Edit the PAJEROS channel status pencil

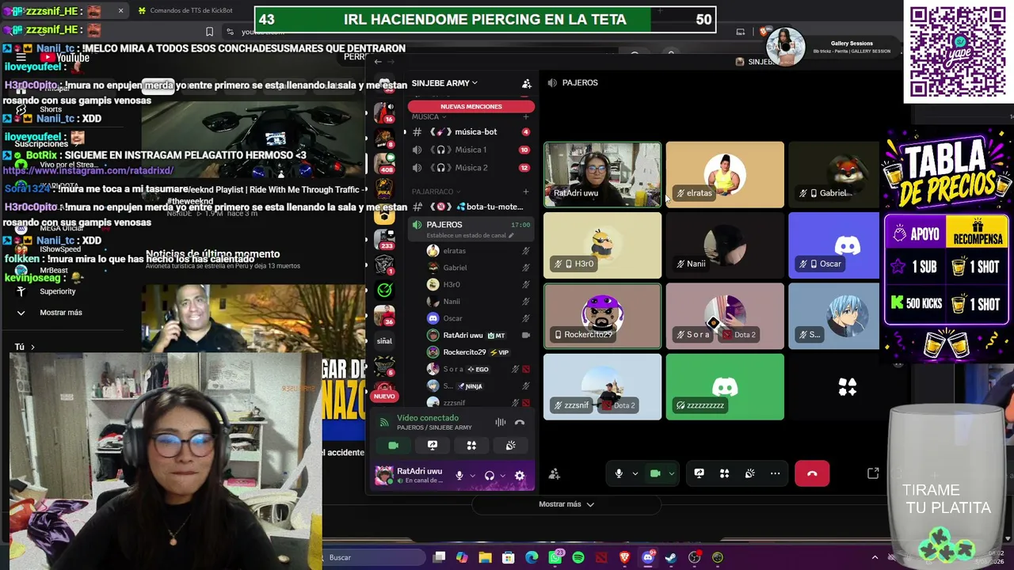511,235
